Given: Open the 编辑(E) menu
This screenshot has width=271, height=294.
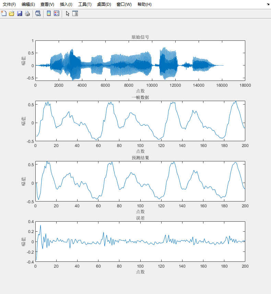Looking at the screenshot, I should pyautogui.click(x=28, y=4).
